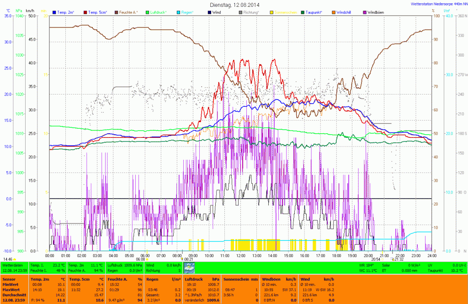
Task: Click the moon icon near 14:46
Action: point(15,259)
